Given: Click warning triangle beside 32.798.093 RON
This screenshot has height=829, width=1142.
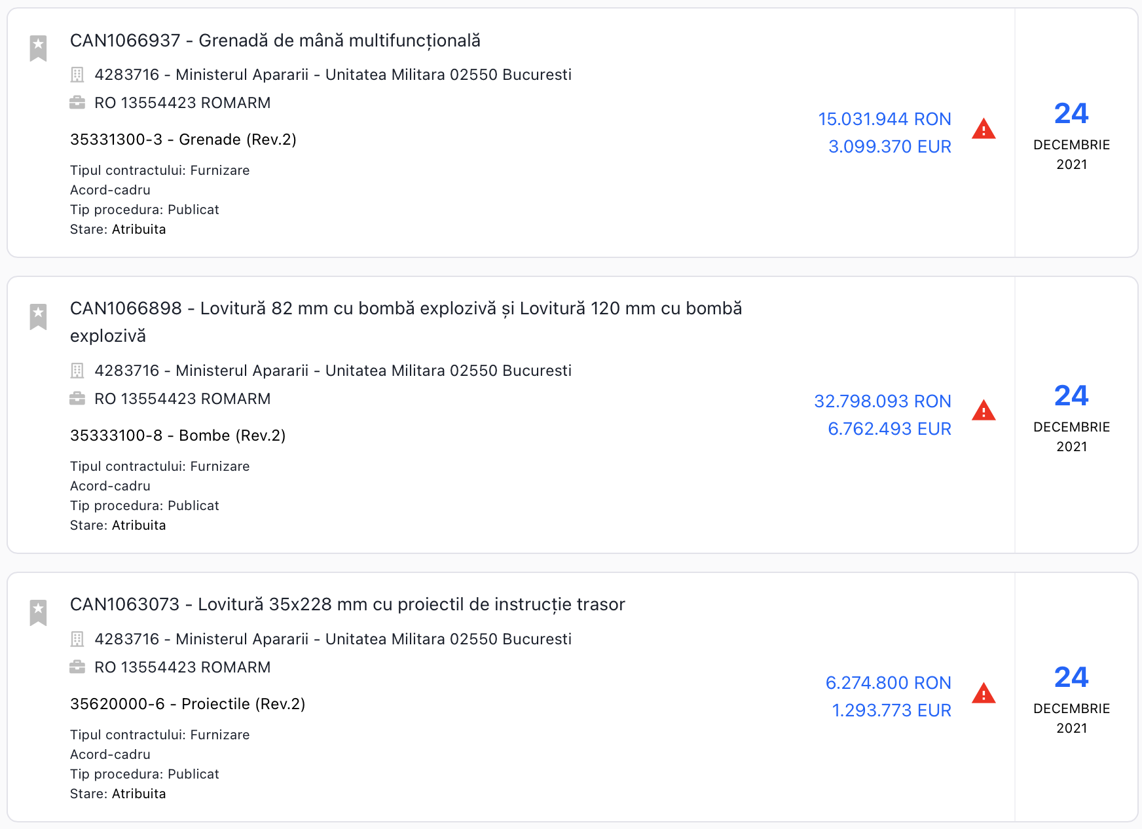Looking at the screenshot, I should (984, 411).
